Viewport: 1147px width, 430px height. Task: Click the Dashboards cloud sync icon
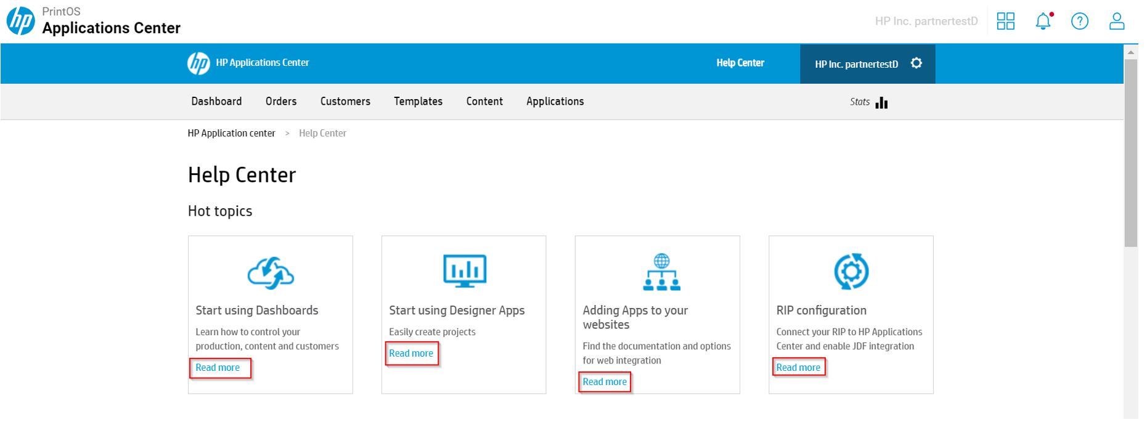(x=271, y=273)
